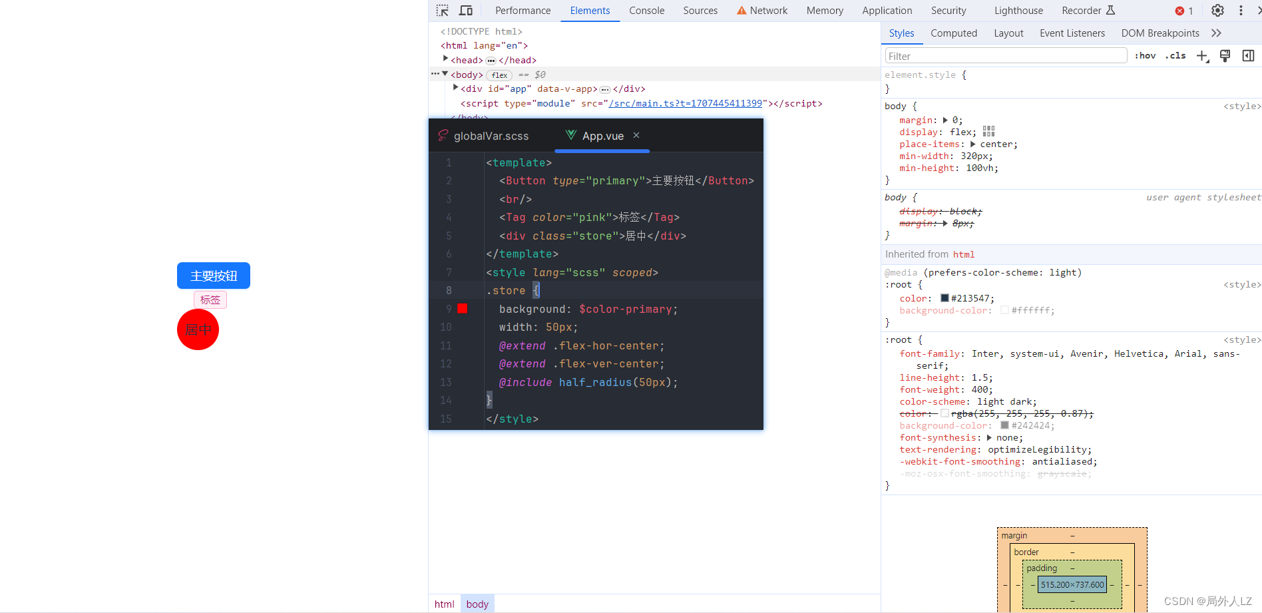Click the red color swatch on editor line 9
This screenshot has height=613, width=1262.
(x=463, y=308)
